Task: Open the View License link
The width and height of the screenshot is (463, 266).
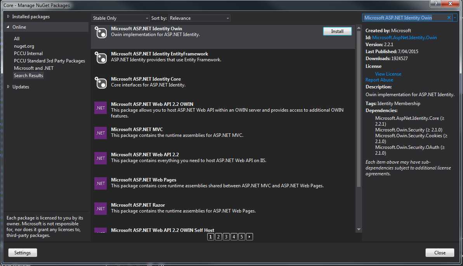Action: pos(388,74)
